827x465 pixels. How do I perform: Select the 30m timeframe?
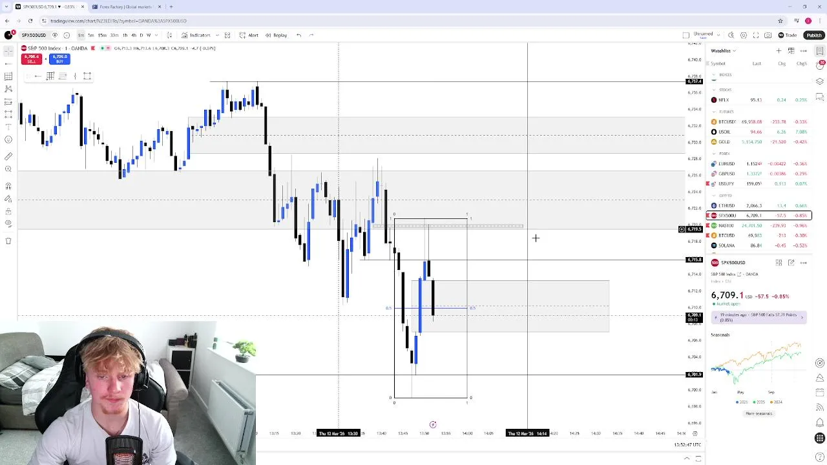114,35
